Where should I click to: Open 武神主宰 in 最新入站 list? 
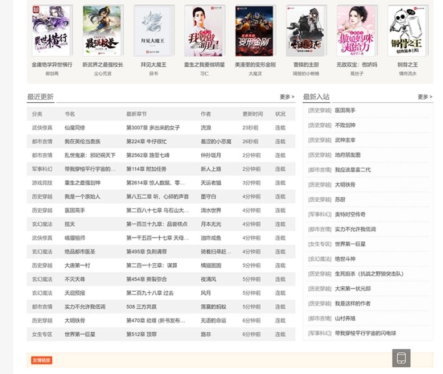click(346, 140)
